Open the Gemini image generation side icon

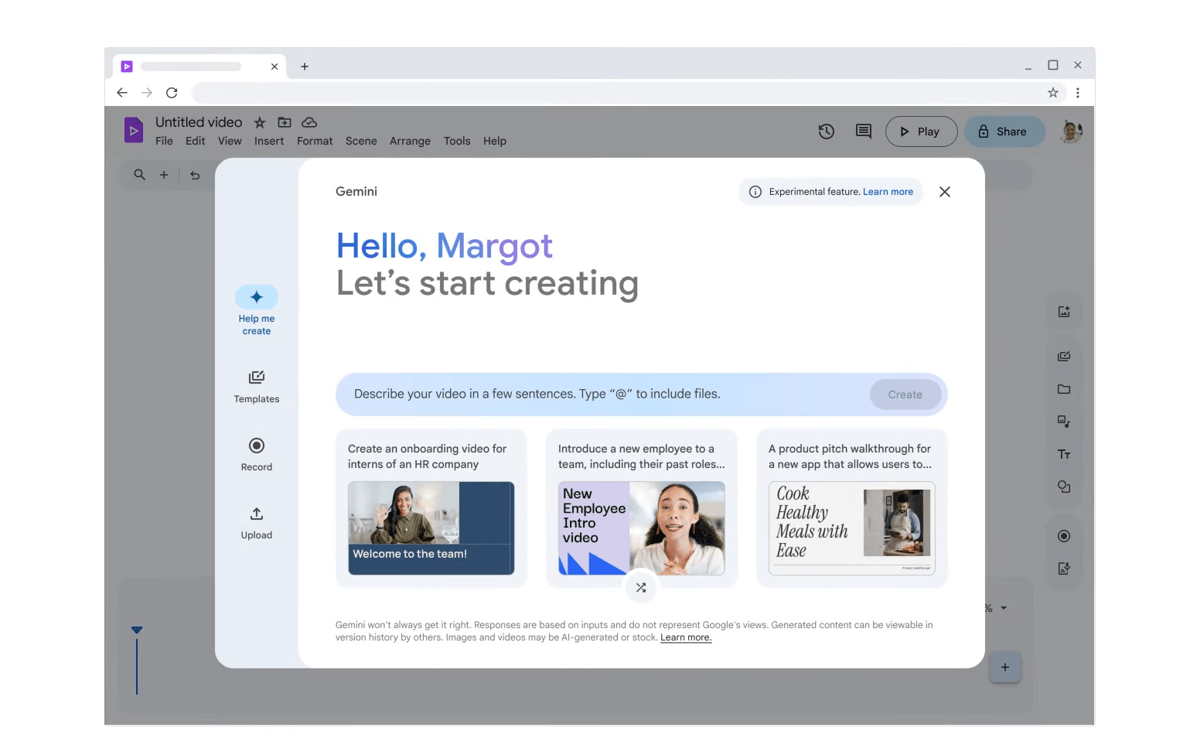point(1064,312)
